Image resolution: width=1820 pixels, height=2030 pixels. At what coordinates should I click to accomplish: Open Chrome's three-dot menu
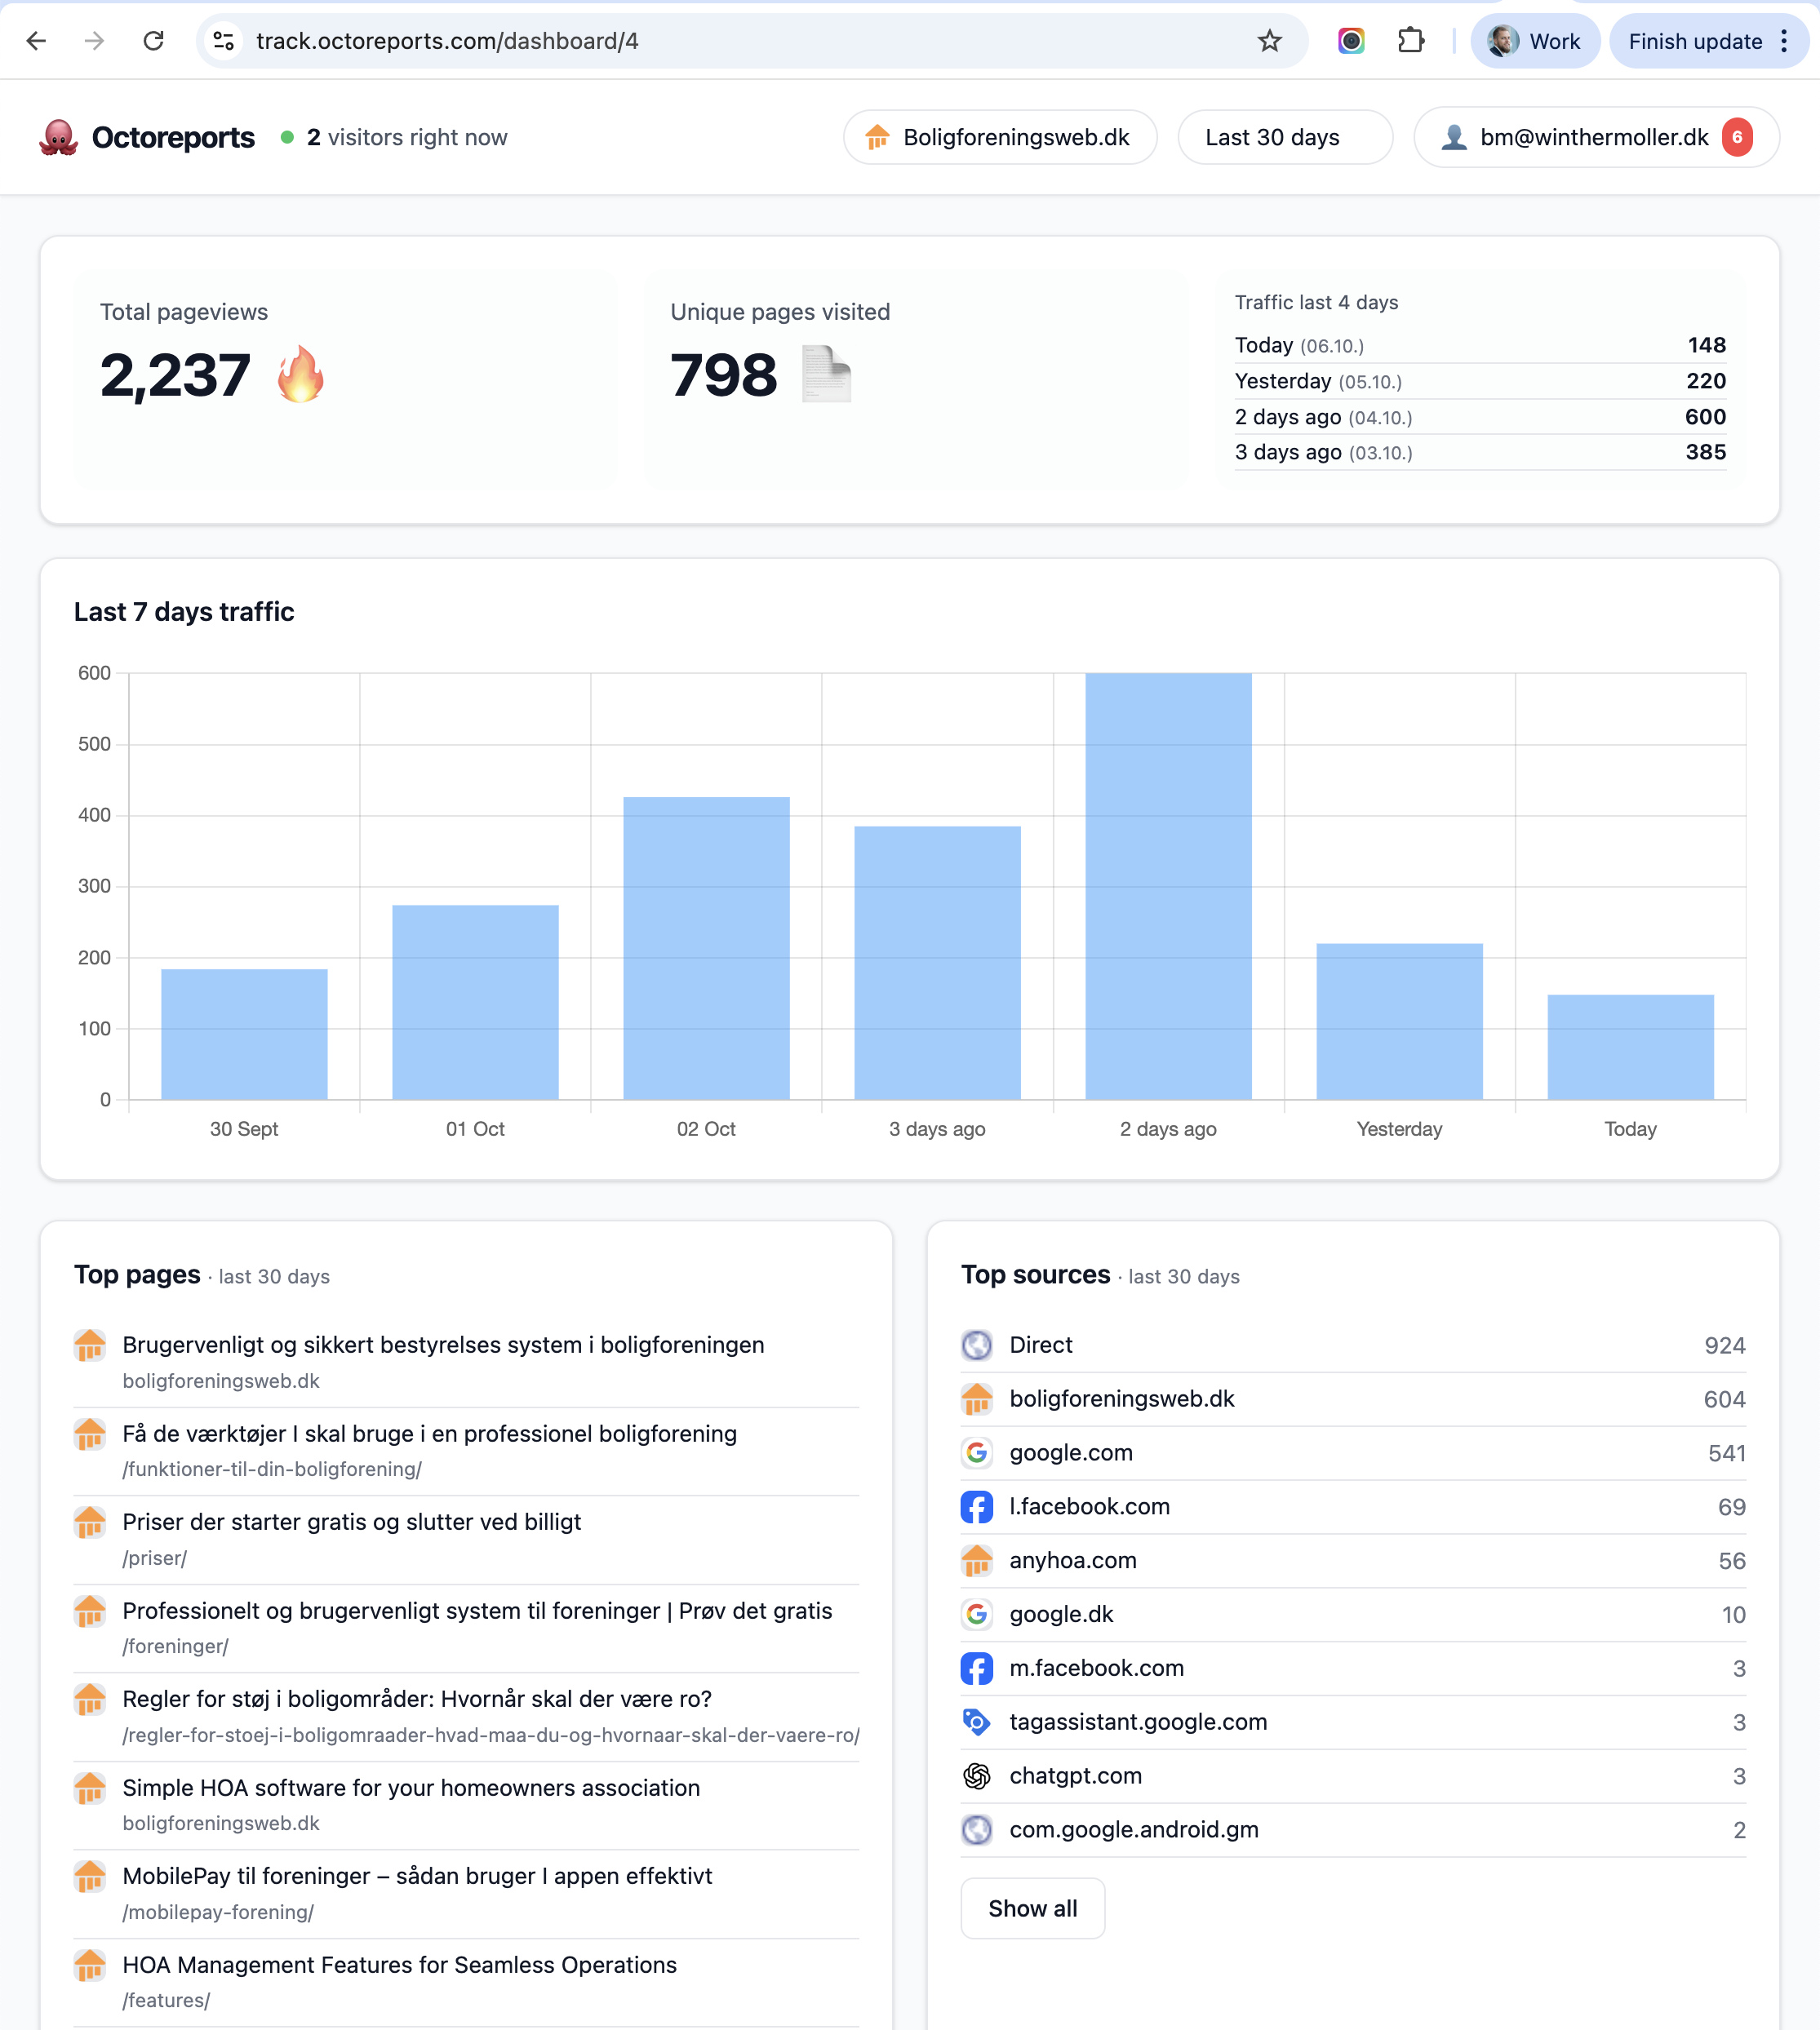point(1784,41)
